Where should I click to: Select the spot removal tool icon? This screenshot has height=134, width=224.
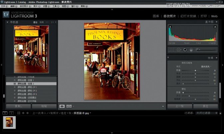179,50
